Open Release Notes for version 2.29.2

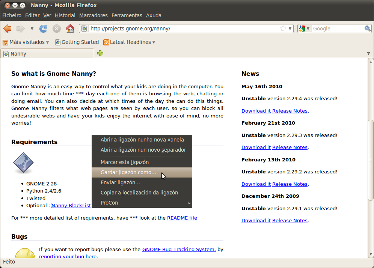(x=290, y=184)
